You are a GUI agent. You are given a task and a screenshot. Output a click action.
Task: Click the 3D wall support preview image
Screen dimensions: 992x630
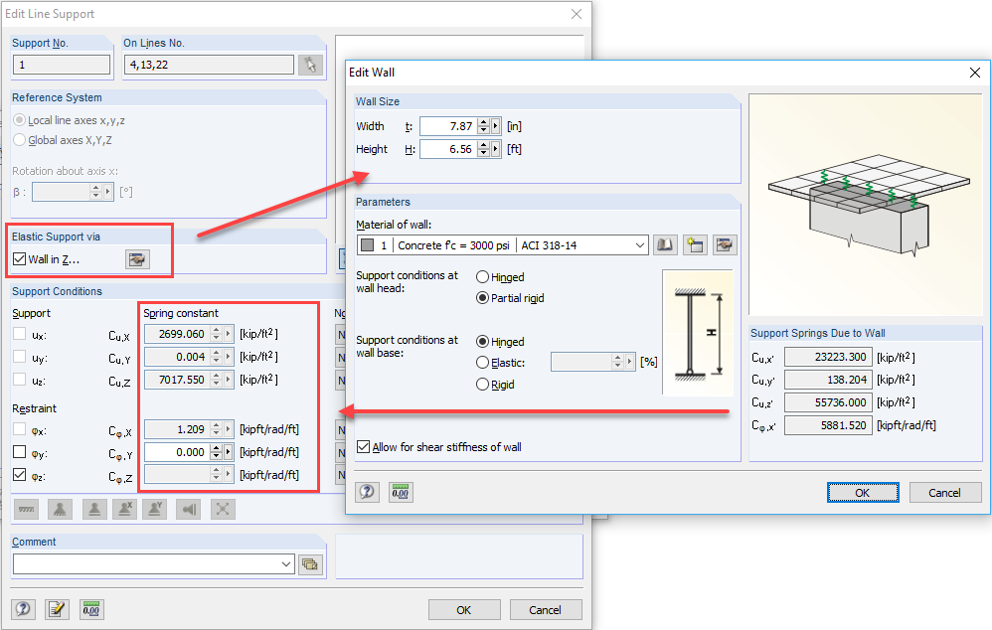[866, 205]
